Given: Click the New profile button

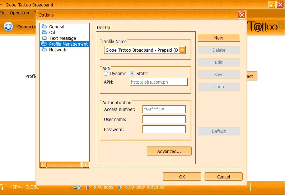Looking at the screenshot, I should point(219,38).
